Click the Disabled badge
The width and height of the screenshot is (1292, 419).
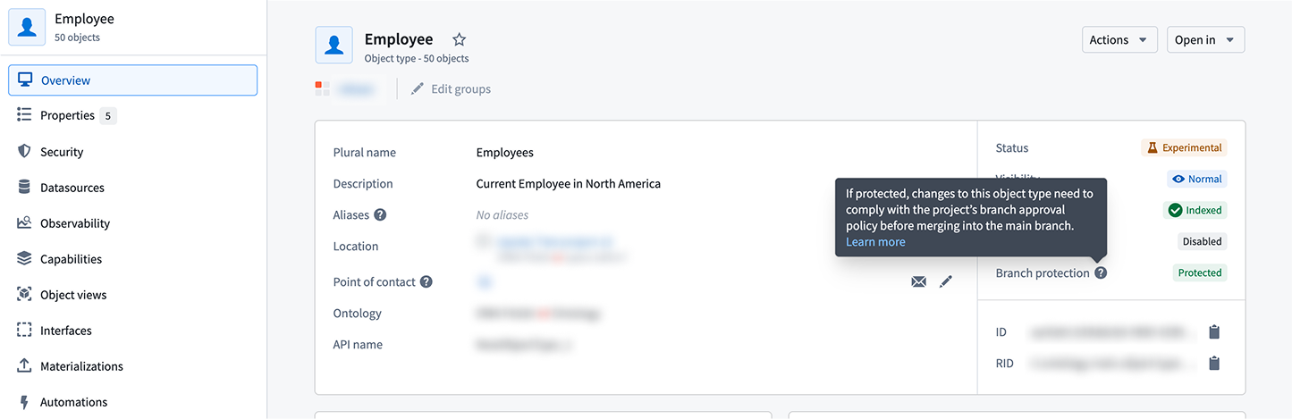point(1202,241)
